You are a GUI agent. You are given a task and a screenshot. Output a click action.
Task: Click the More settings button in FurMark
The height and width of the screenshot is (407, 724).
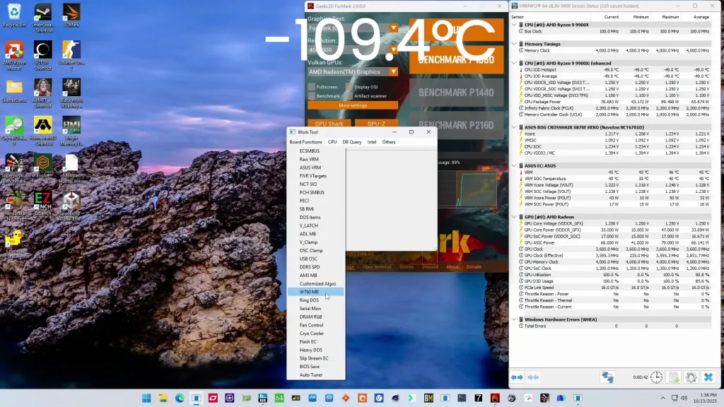(x=353, y=106)
